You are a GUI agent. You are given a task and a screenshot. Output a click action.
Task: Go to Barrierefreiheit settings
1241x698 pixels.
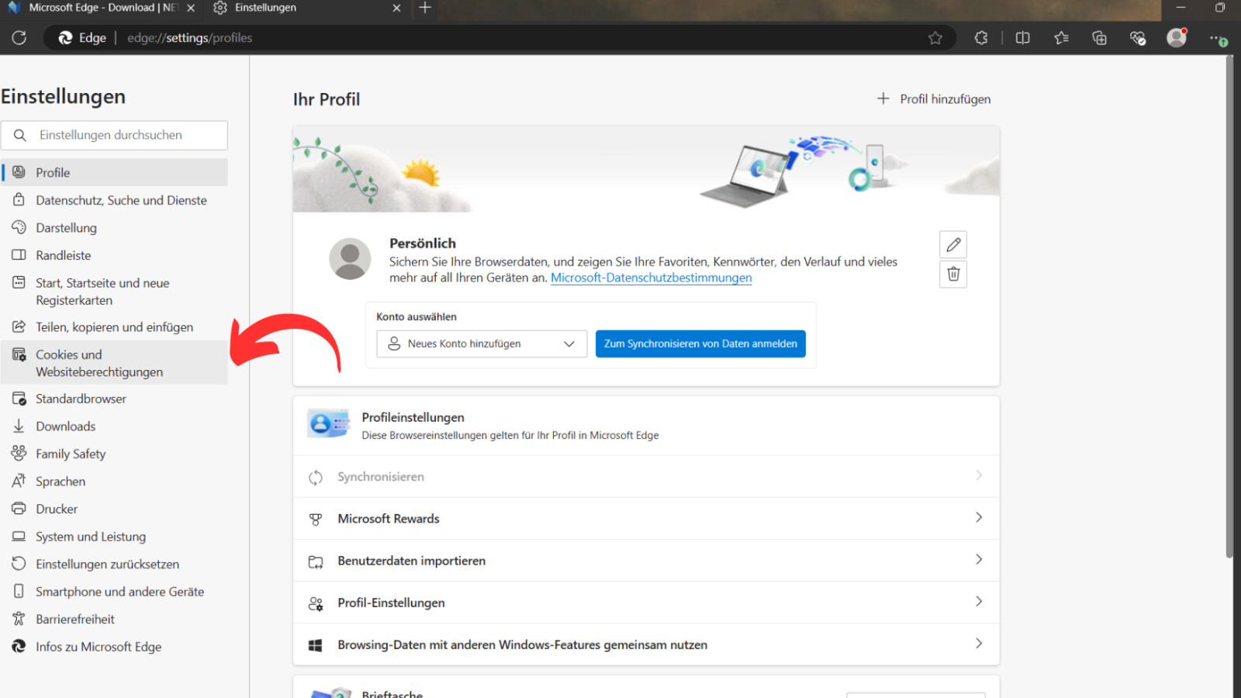point(115,619)
